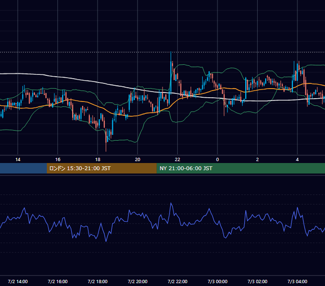Click the NY 21:00-06:00 JST session bar
Image resolution: width=325 pixels, height=286 pixels.
click(x=240, y=168)
